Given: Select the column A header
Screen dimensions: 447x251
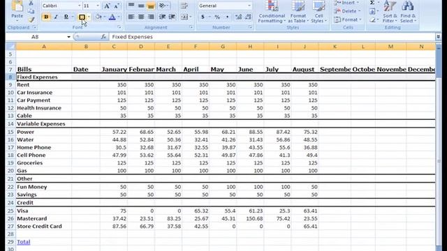Looking at the screenshot, I should point(44,47).
